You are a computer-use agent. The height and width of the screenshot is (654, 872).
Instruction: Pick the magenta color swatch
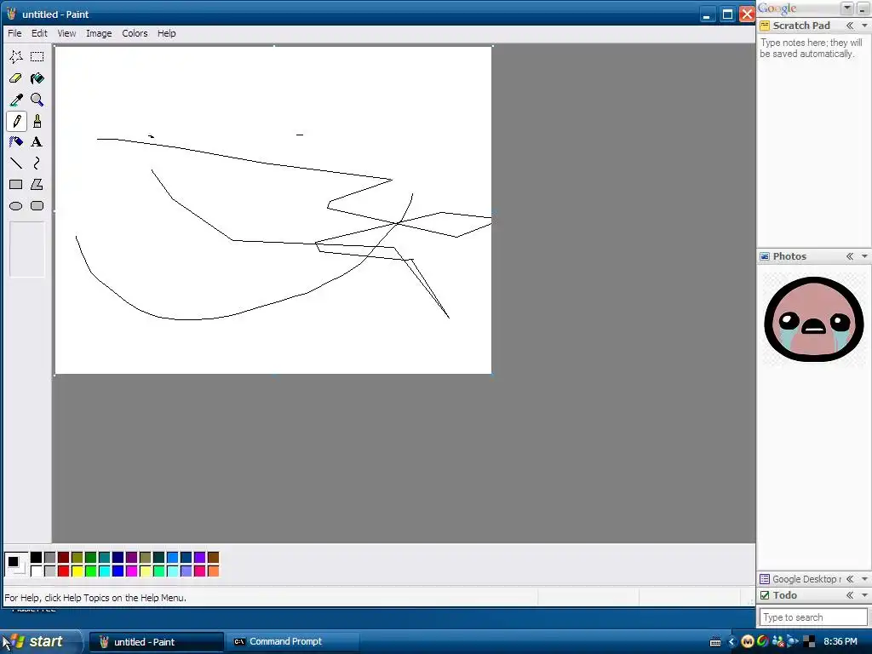132,571
